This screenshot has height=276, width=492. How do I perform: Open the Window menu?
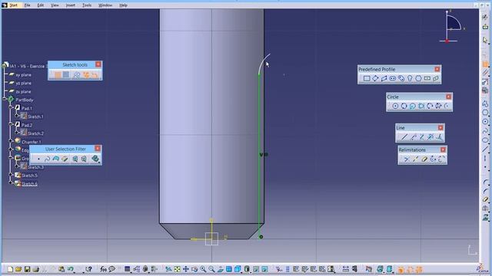(105, 5)
